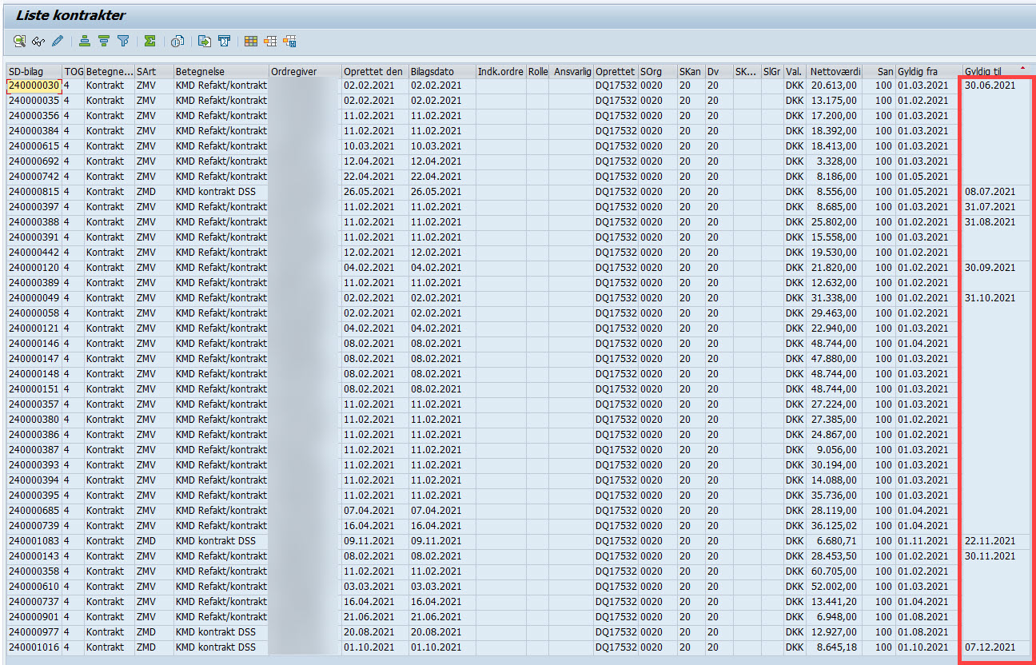Click the colored grid change layout icon

251,41
